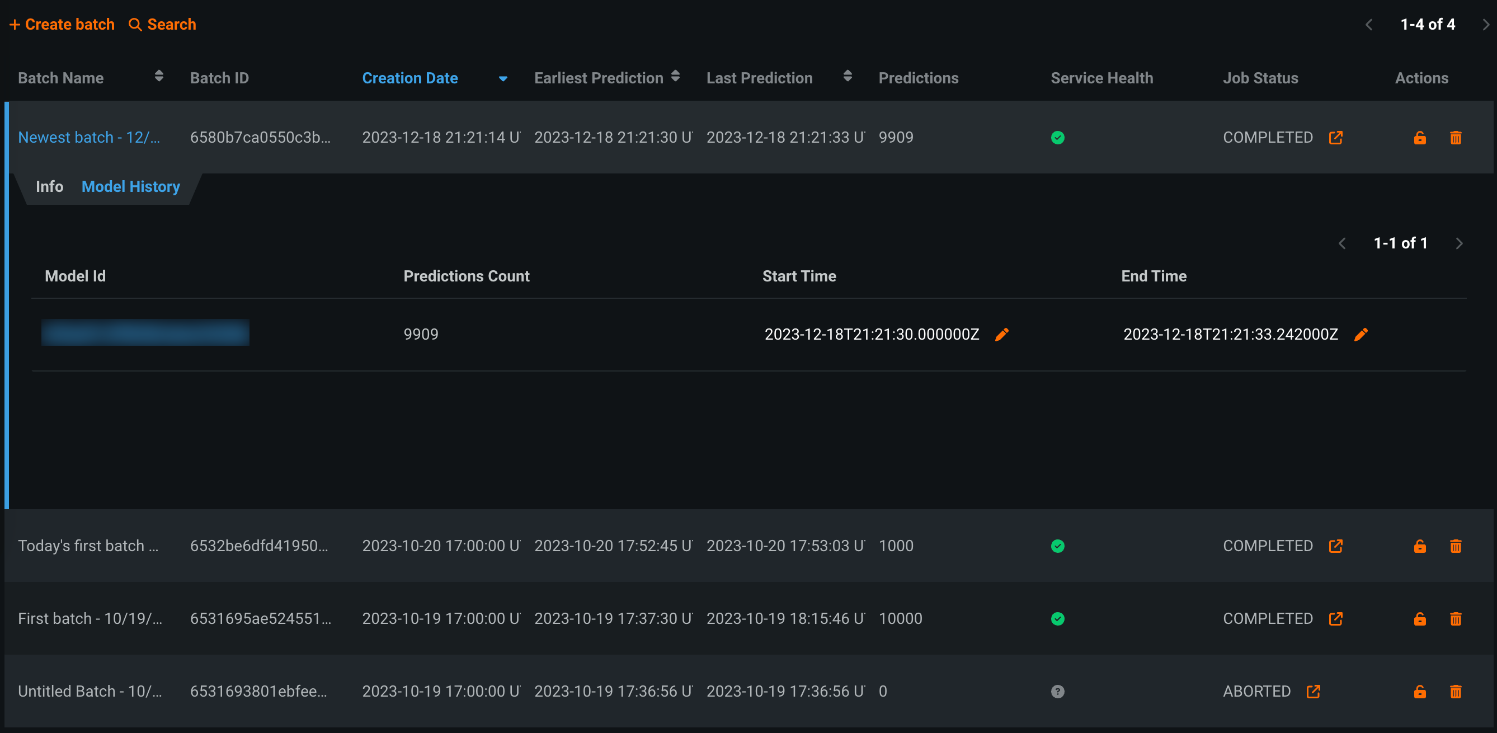Open the ABORTED job external link

pyautogui.click(x=1313, y=691)
